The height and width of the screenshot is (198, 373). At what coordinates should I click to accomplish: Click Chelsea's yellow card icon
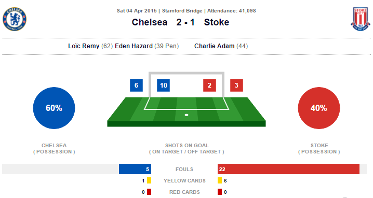click(x=149, y=180)
